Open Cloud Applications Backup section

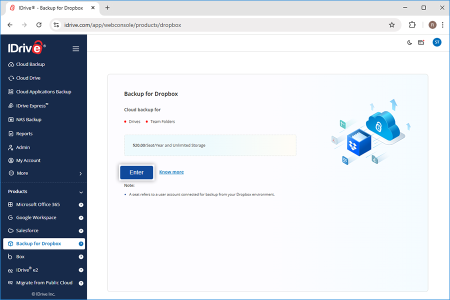tap(43, 92)
